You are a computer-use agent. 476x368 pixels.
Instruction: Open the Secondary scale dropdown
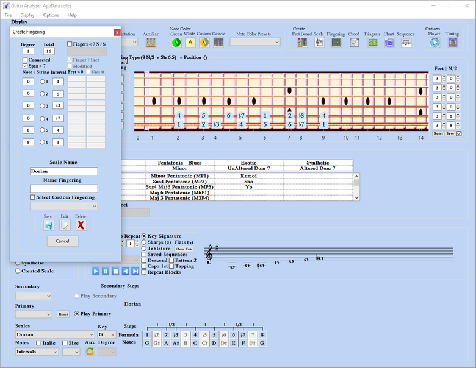pos(34,296)
